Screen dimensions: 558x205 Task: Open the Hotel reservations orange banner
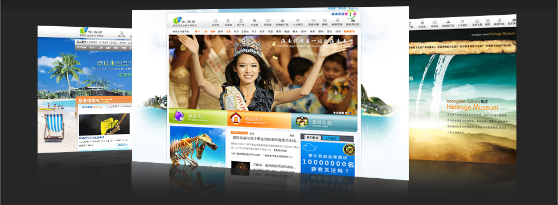coord(259,119)
